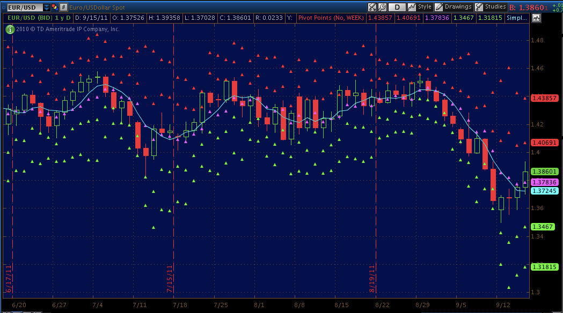Click the truncated Simpl... study label
This screenshot has width=563, height=313.
(x=517, y=18)
